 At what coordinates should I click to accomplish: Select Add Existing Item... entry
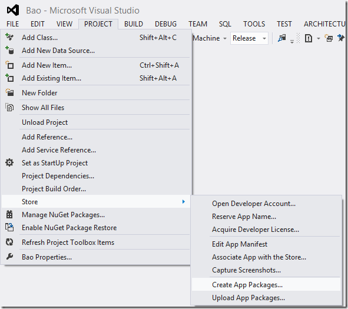pos(96,78)
